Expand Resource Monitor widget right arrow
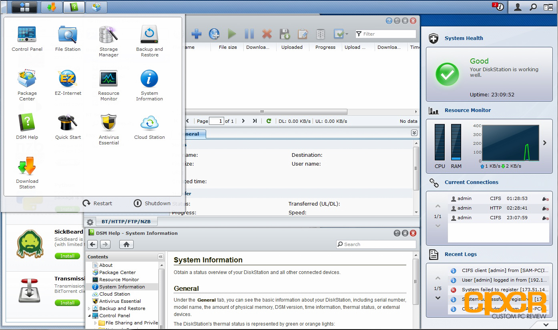The height and width of the screenshot is (330, 558). [x=544, y=143]
